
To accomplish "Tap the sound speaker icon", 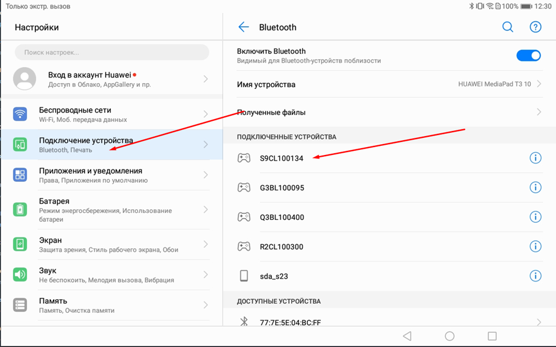I will pyautogui.click(x=20, y=275).
